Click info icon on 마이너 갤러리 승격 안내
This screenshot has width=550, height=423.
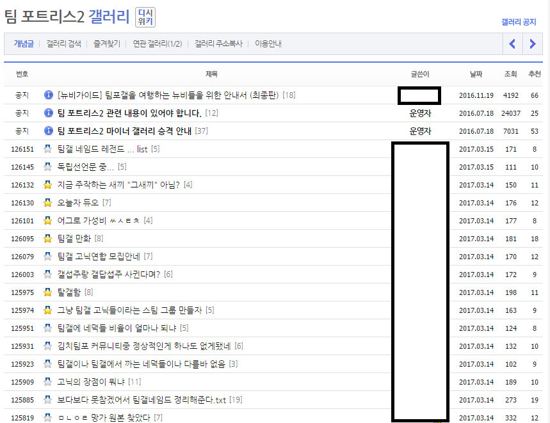[48, 131]
